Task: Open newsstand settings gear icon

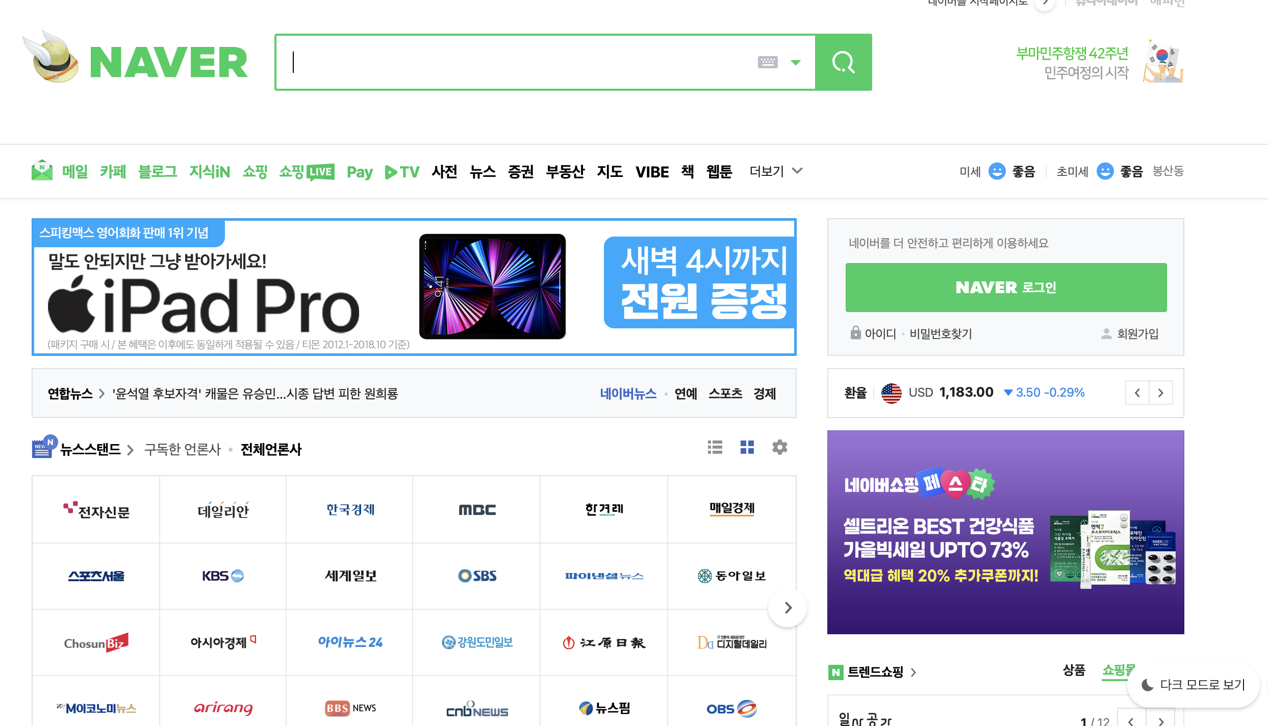Action: pos(779,448)
